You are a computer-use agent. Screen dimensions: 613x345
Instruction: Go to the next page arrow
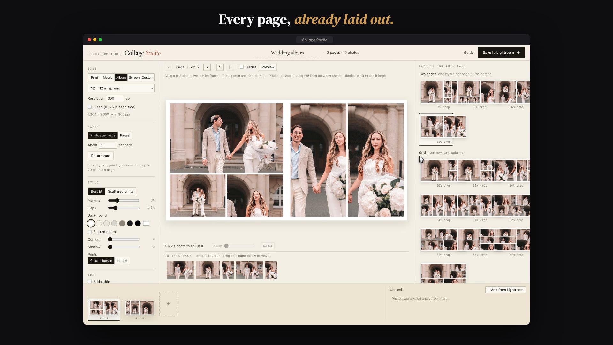coord(207,67)
